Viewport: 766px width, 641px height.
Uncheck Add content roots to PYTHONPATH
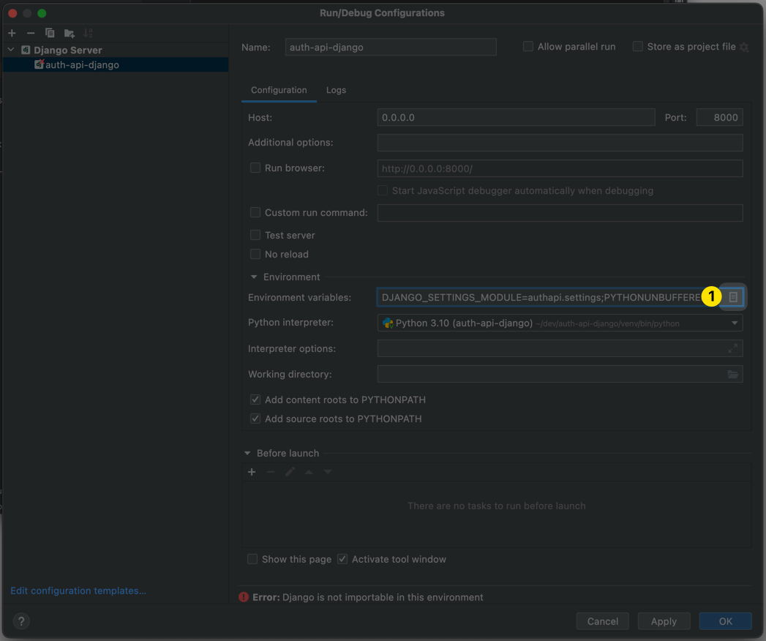255,400
